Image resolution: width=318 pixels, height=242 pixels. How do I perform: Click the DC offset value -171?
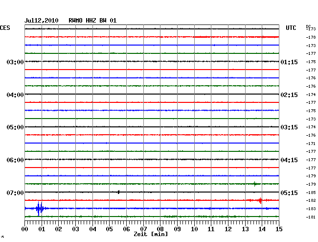[311, 144]
